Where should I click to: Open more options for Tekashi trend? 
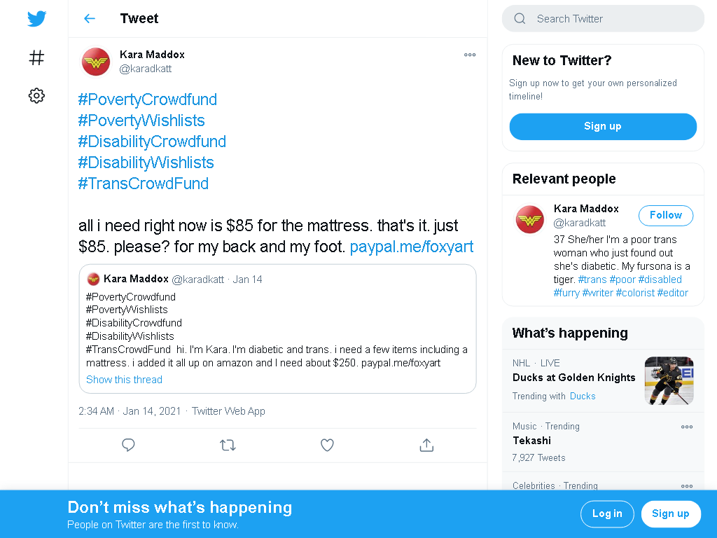tap(687, 427)
